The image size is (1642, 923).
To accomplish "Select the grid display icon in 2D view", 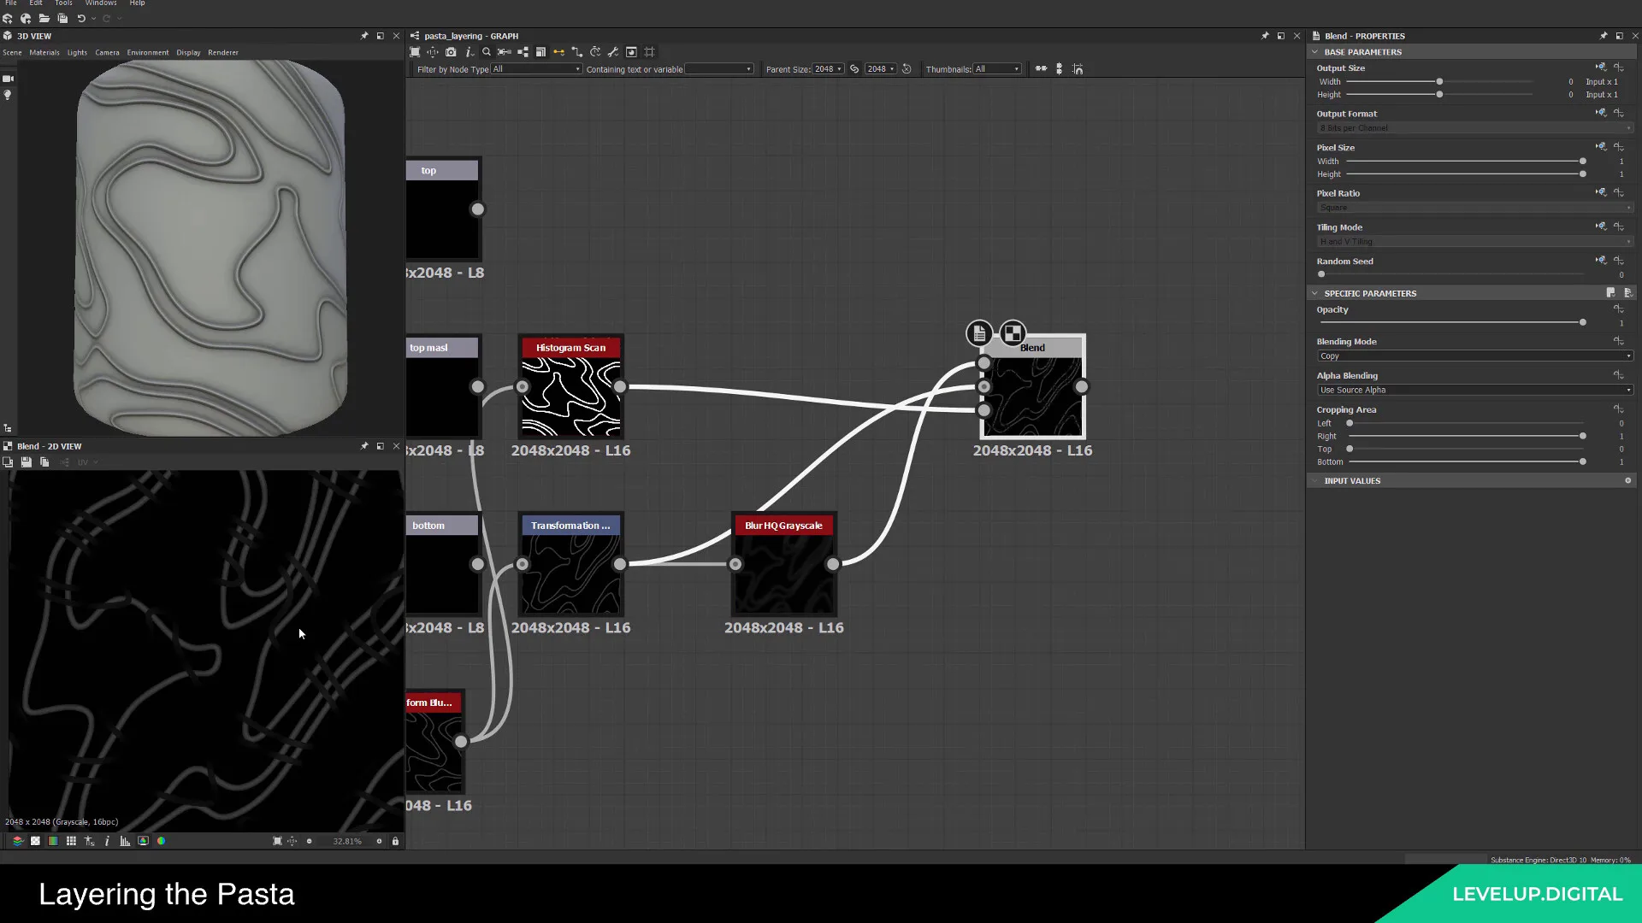I will coord(71,841).
